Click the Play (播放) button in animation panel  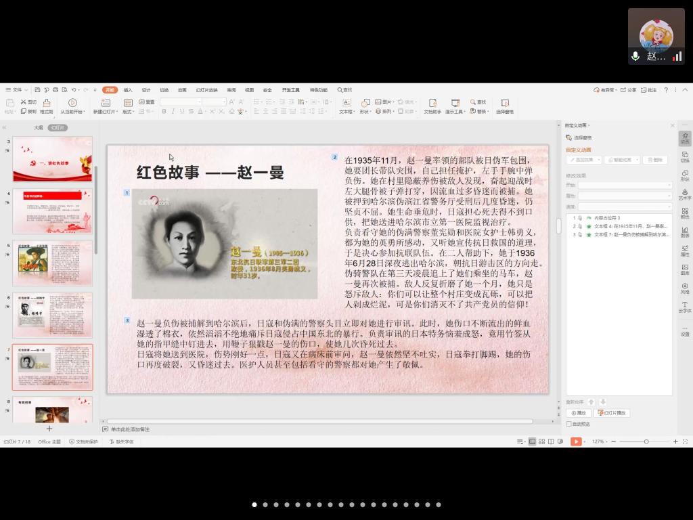579,413
